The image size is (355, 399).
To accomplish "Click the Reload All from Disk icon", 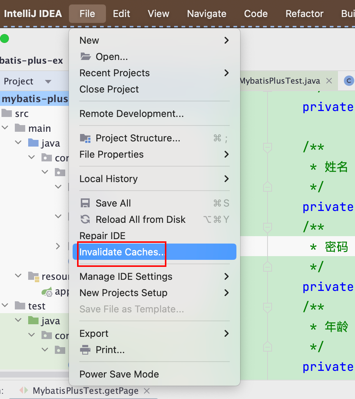I will click(x=85, y=219).
